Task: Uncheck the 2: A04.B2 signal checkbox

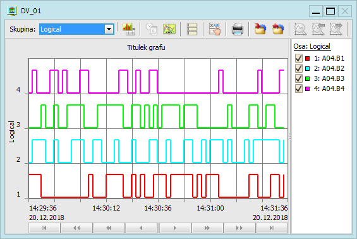Action: 298,68
